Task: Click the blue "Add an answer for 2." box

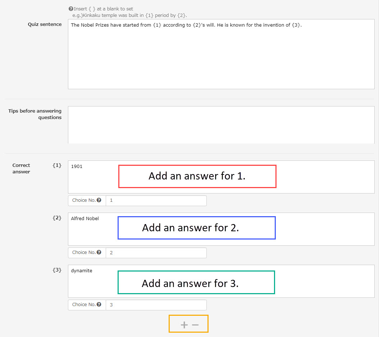Action: click(196, 228)
